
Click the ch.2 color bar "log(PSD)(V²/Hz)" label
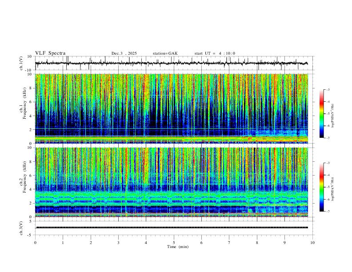(333, 189)
